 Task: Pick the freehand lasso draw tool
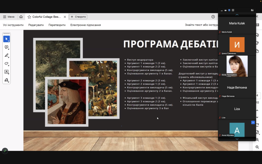pyautogui.click(x=6, y=64)
